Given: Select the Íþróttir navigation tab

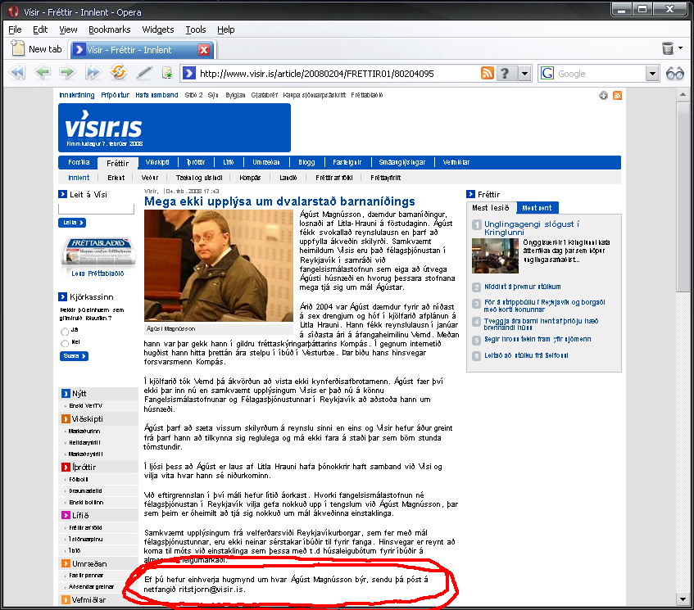Looking at the screenshot, I should coord(196,162).
